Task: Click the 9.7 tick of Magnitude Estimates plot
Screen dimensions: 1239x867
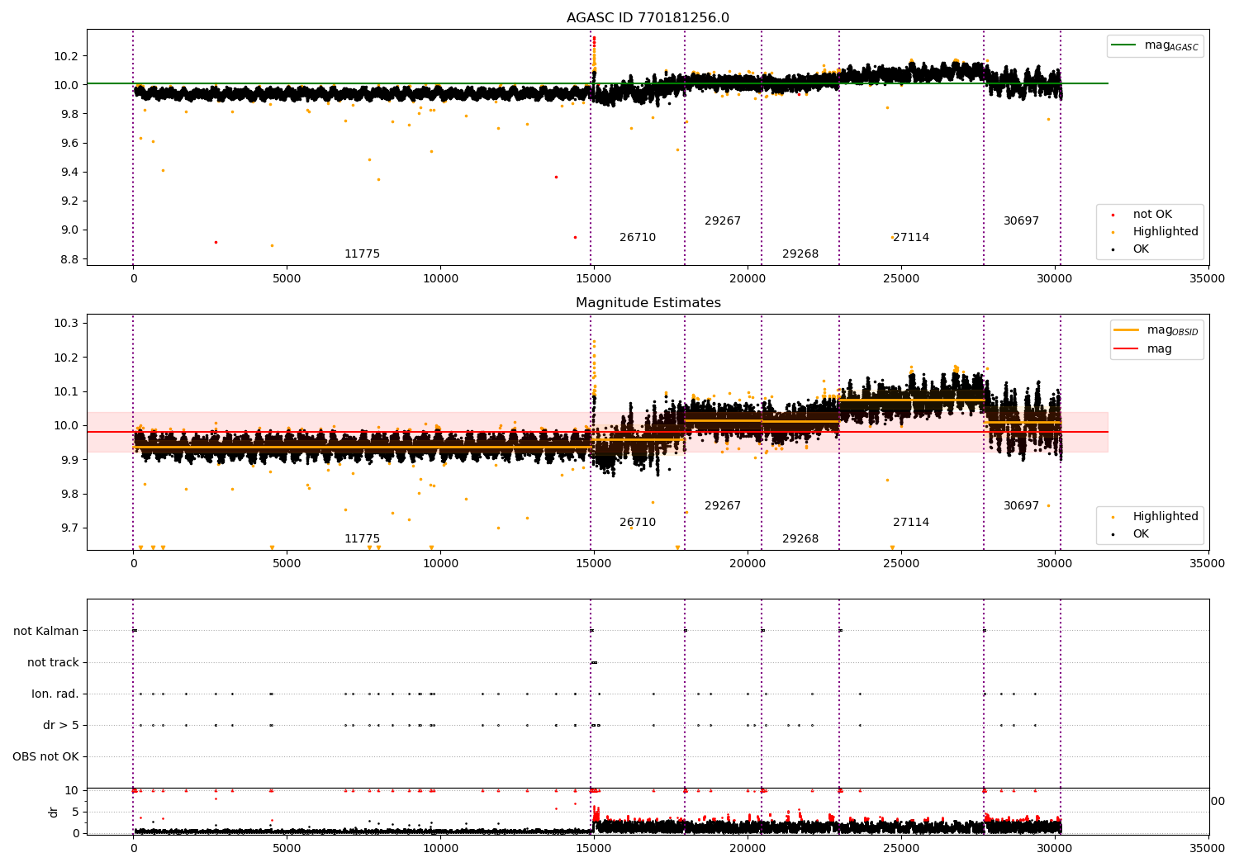Action: pos(69,528)
